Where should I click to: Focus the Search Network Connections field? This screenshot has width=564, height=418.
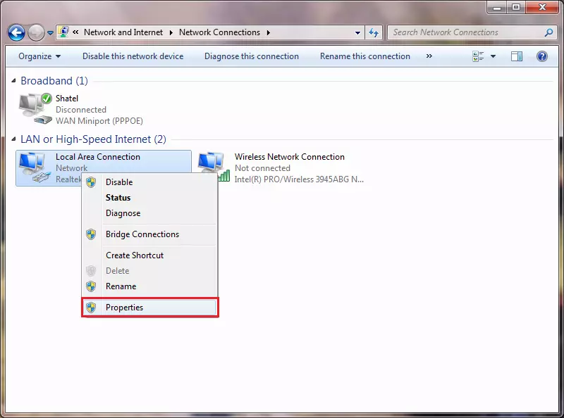472,32
